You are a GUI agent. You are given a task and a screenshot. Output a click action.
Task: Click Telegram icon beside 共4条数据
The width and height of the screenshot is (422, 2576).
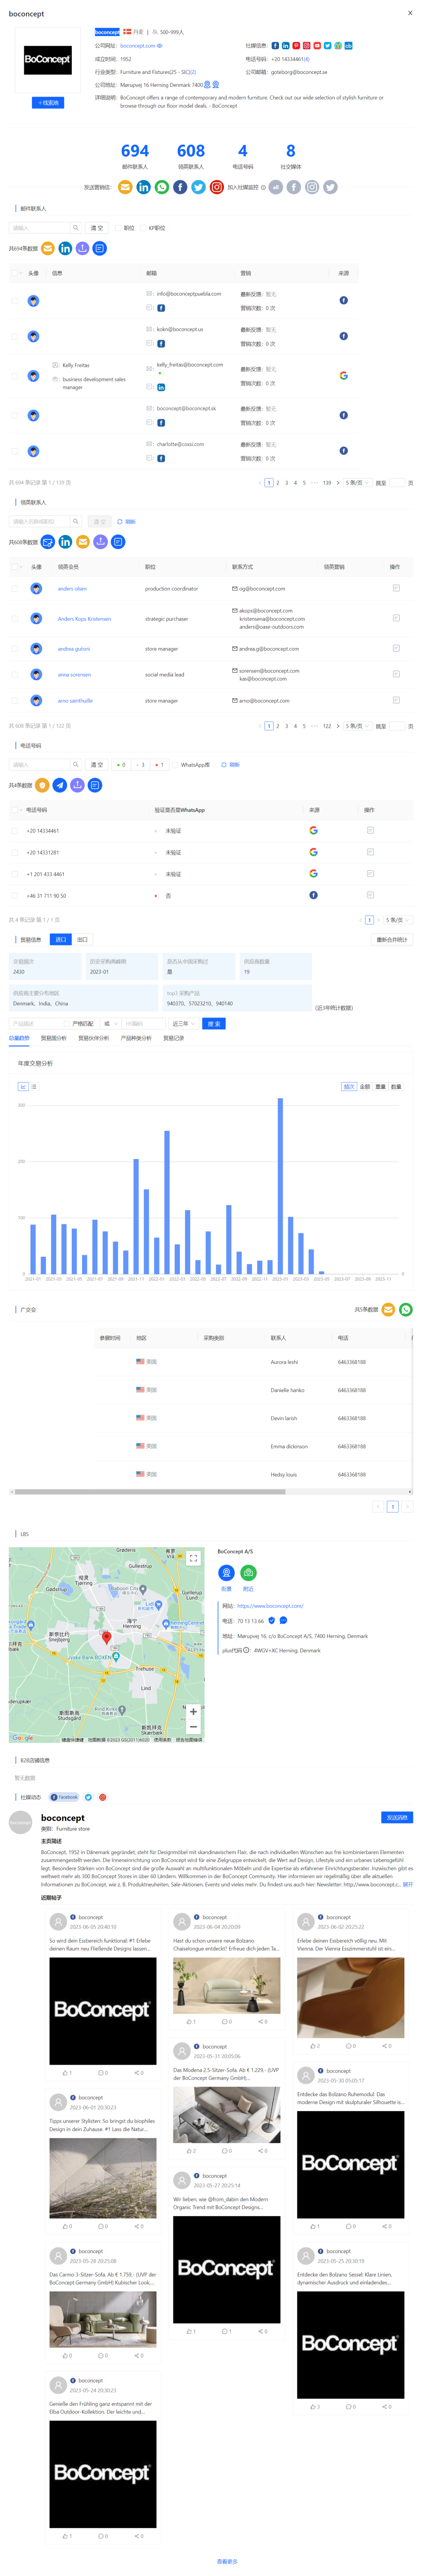point(60,785)
